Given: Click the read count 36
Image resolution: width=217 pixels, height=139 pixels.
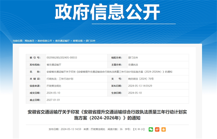Looking at the screenshot, I should [x=121, y=129].
